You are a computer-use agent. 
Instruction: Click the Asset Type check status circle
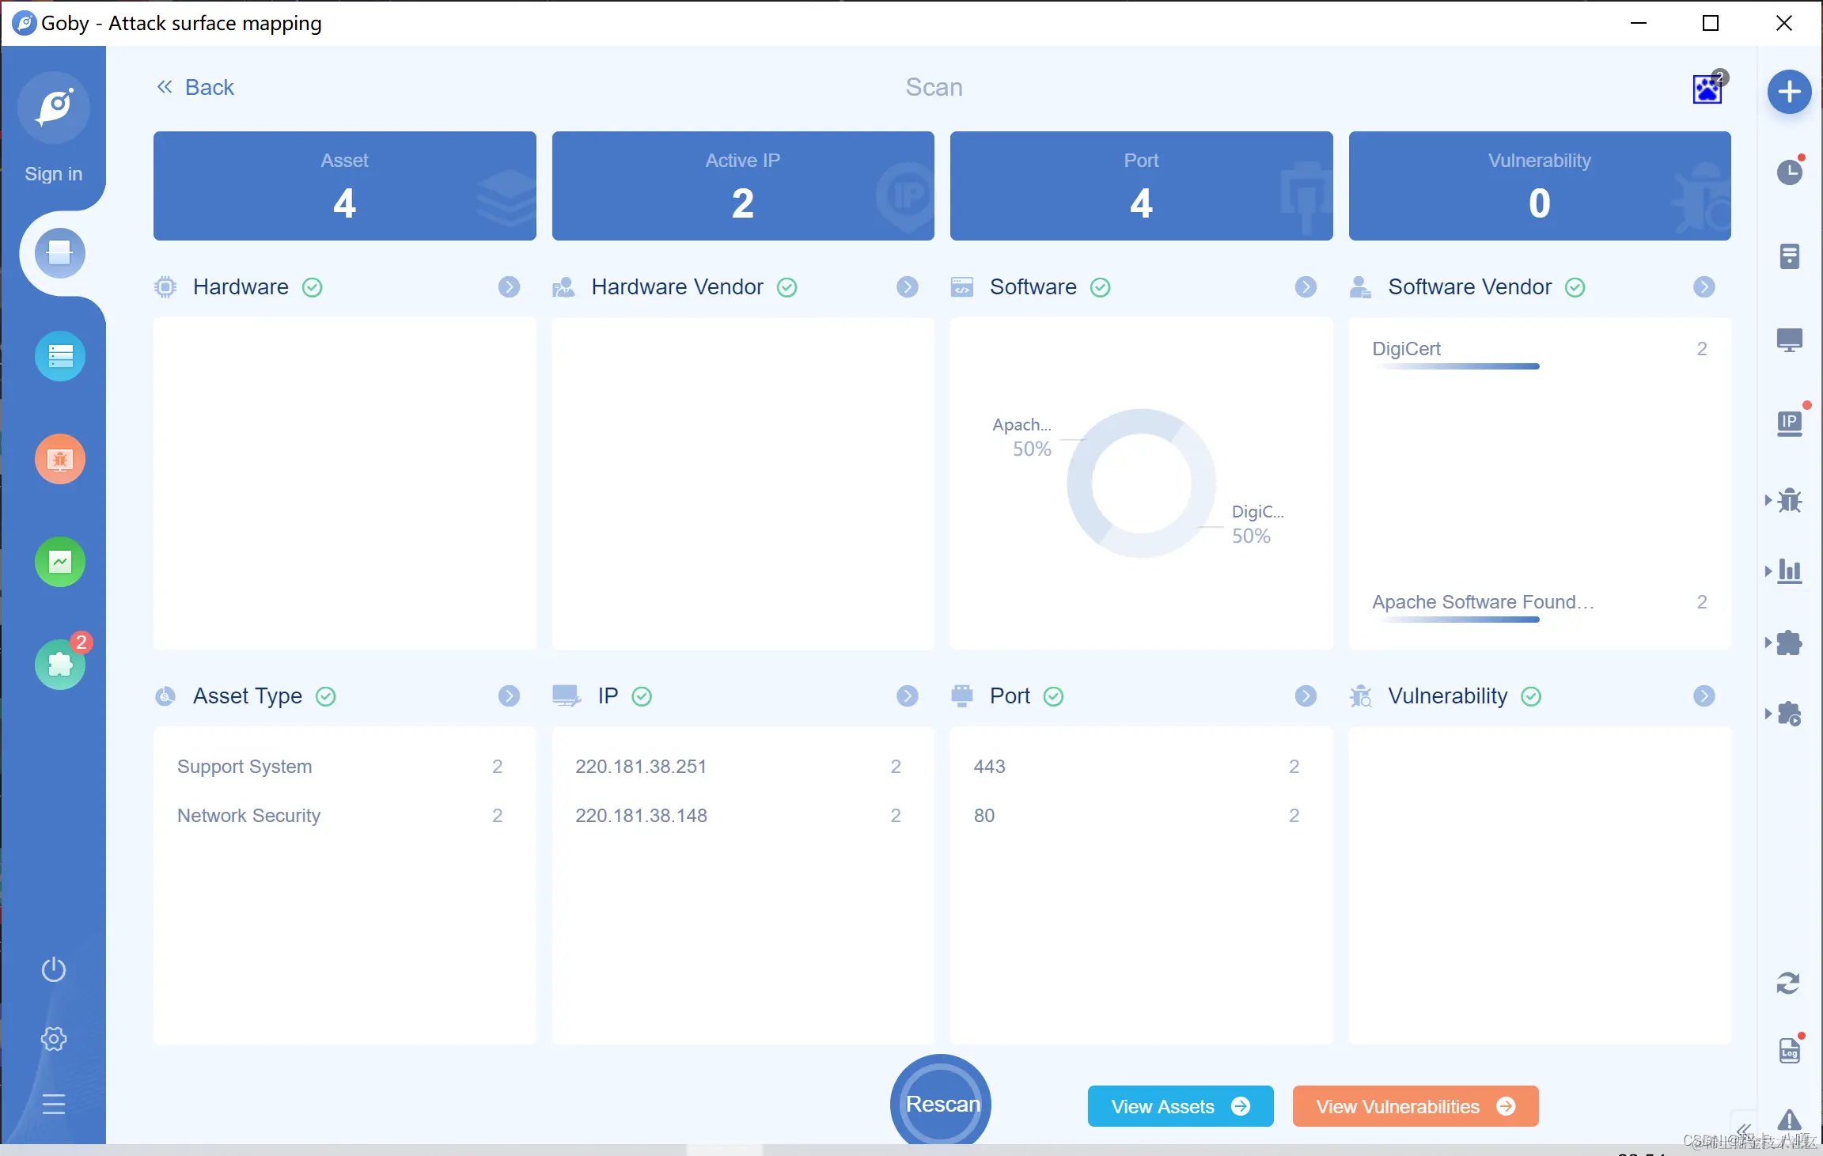point(326,696)
